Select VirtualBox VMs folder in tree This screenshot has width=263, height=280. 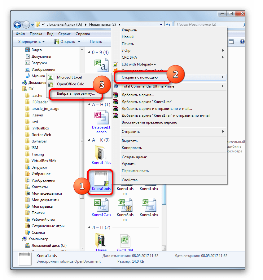pyautogui.click(x=44, y=161)
